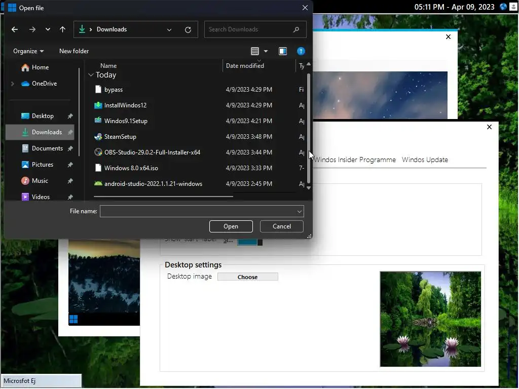Click pin icon beside Pictures
The height and width of the screenshot is (389, 519).
coord(70,165)
